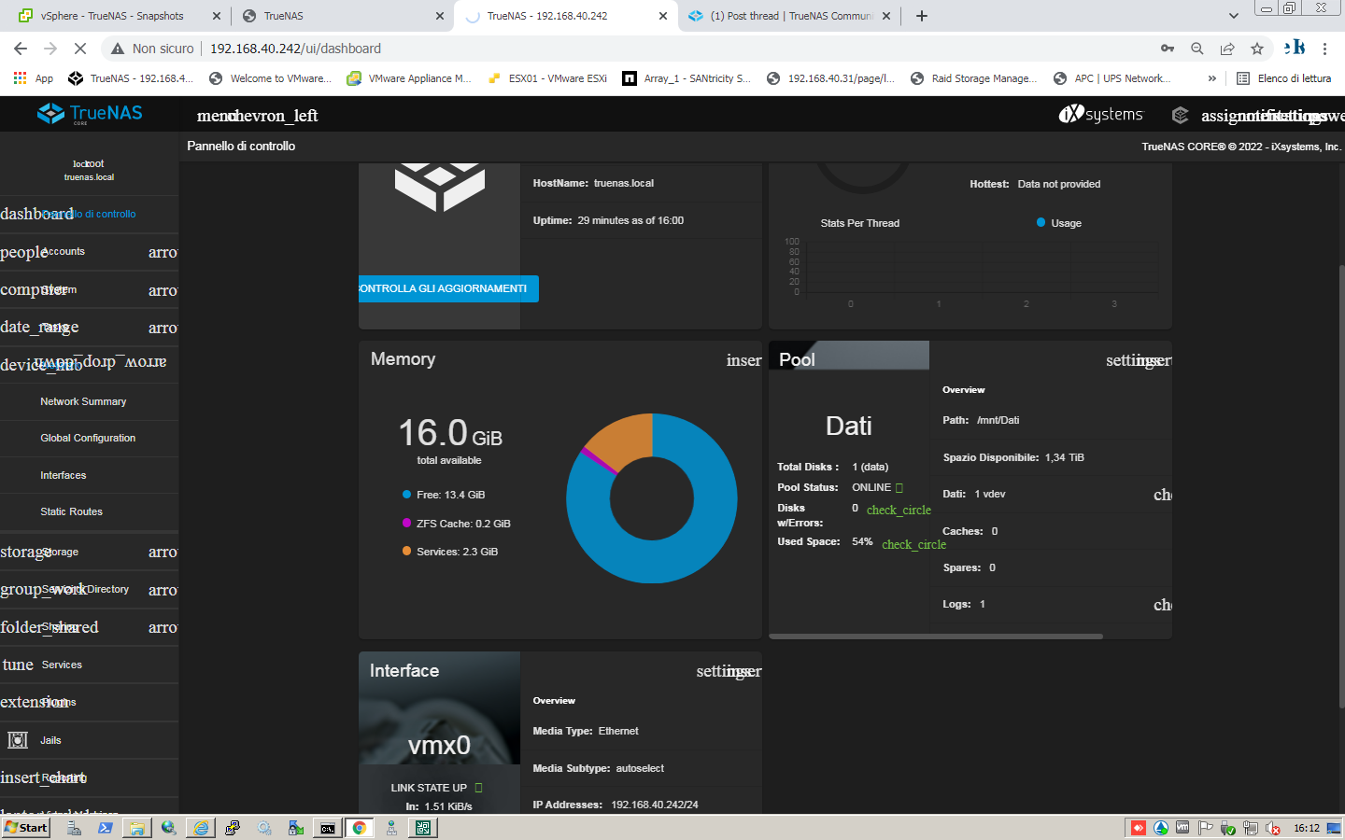Viewport: 1345px width, 840px height.
Task: Click the Pool card horizontal scrollbar
Action: tap(936, 636)
